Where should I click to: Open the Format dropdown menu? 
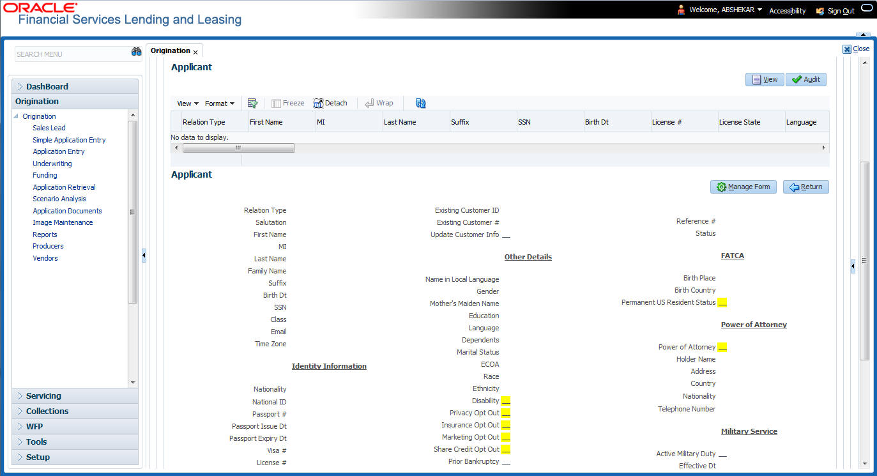[x=219, y=104]
